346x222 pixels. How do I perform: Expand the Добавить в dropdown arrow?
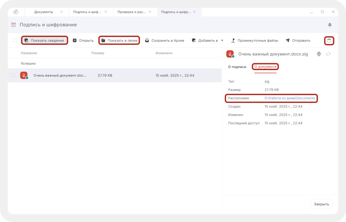coord(222,41)
